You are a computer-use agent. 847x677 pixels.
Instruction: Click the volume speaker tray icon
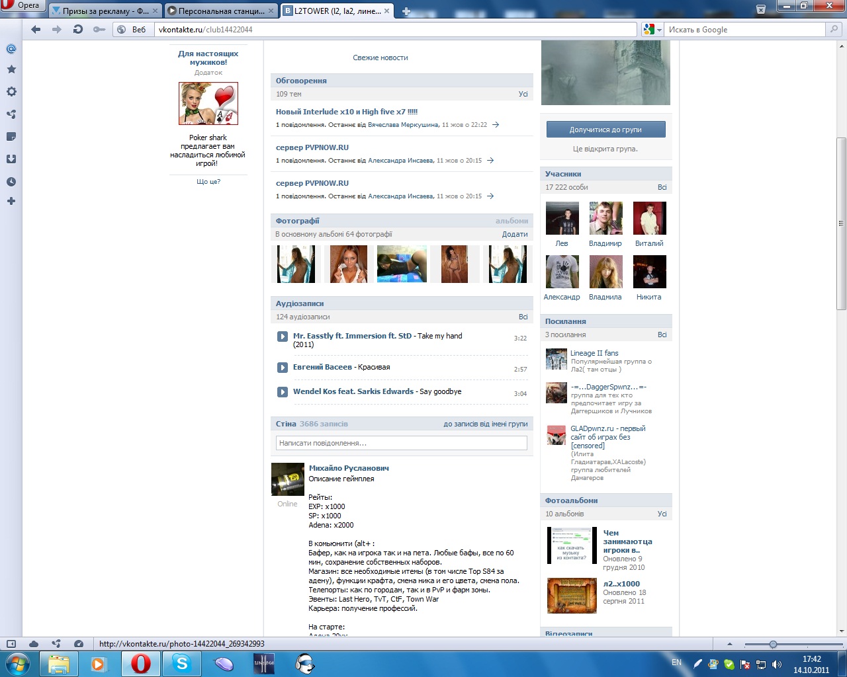click(777, 664)
